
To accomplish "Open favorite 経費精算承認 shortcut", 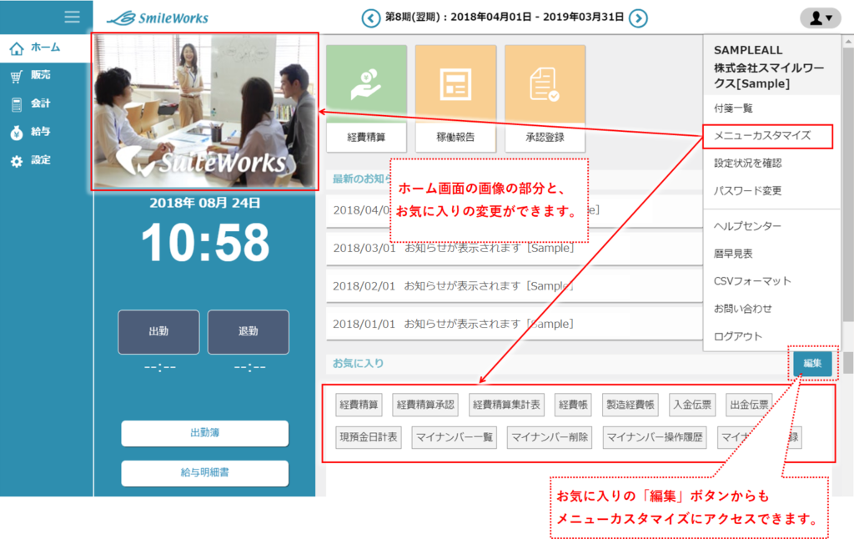I will (x=425, y=405).
